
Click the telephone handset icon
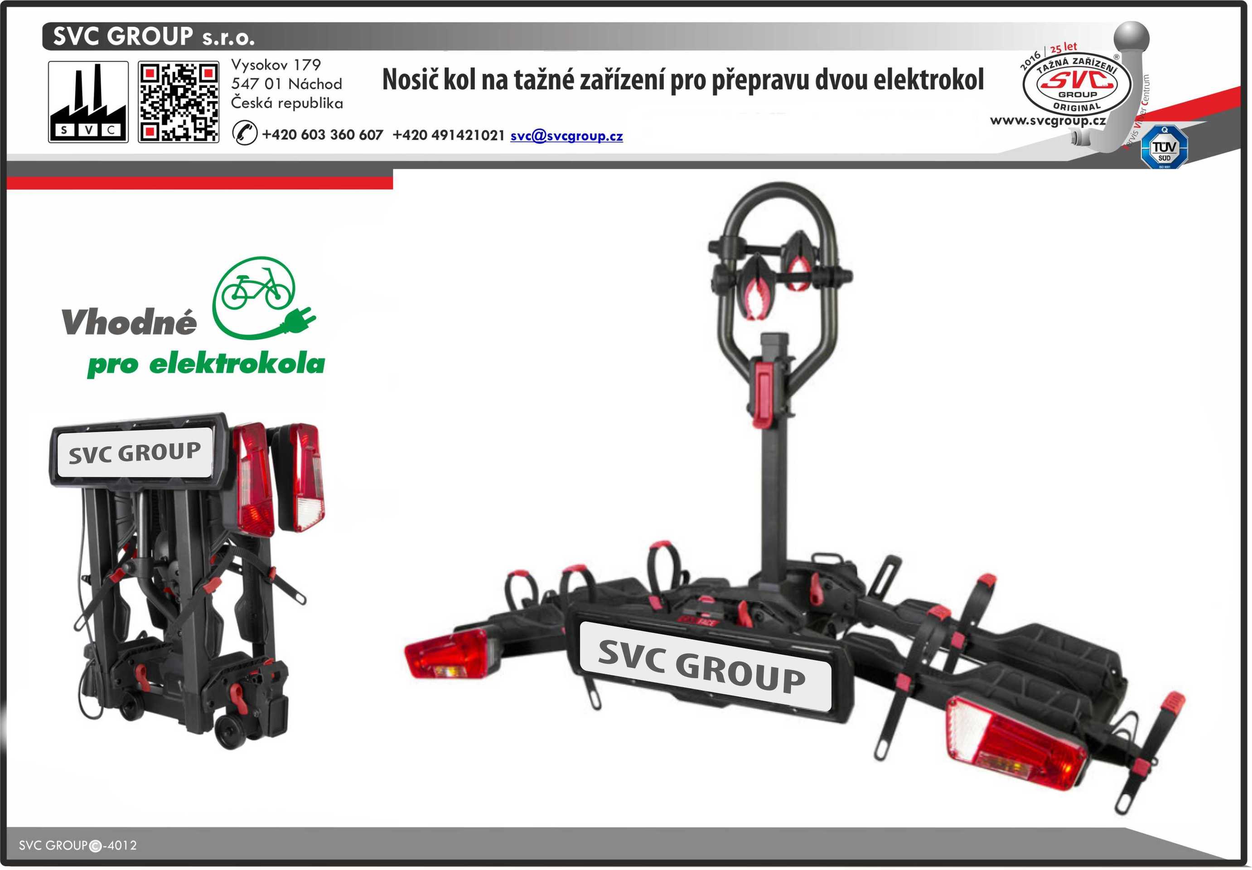point(245,133)
